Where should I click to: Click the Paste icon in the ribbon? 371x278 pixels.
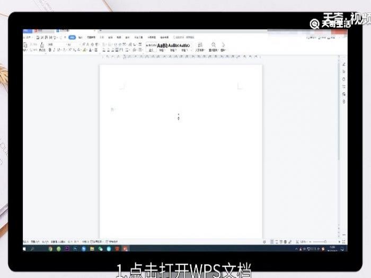(25, 46)
